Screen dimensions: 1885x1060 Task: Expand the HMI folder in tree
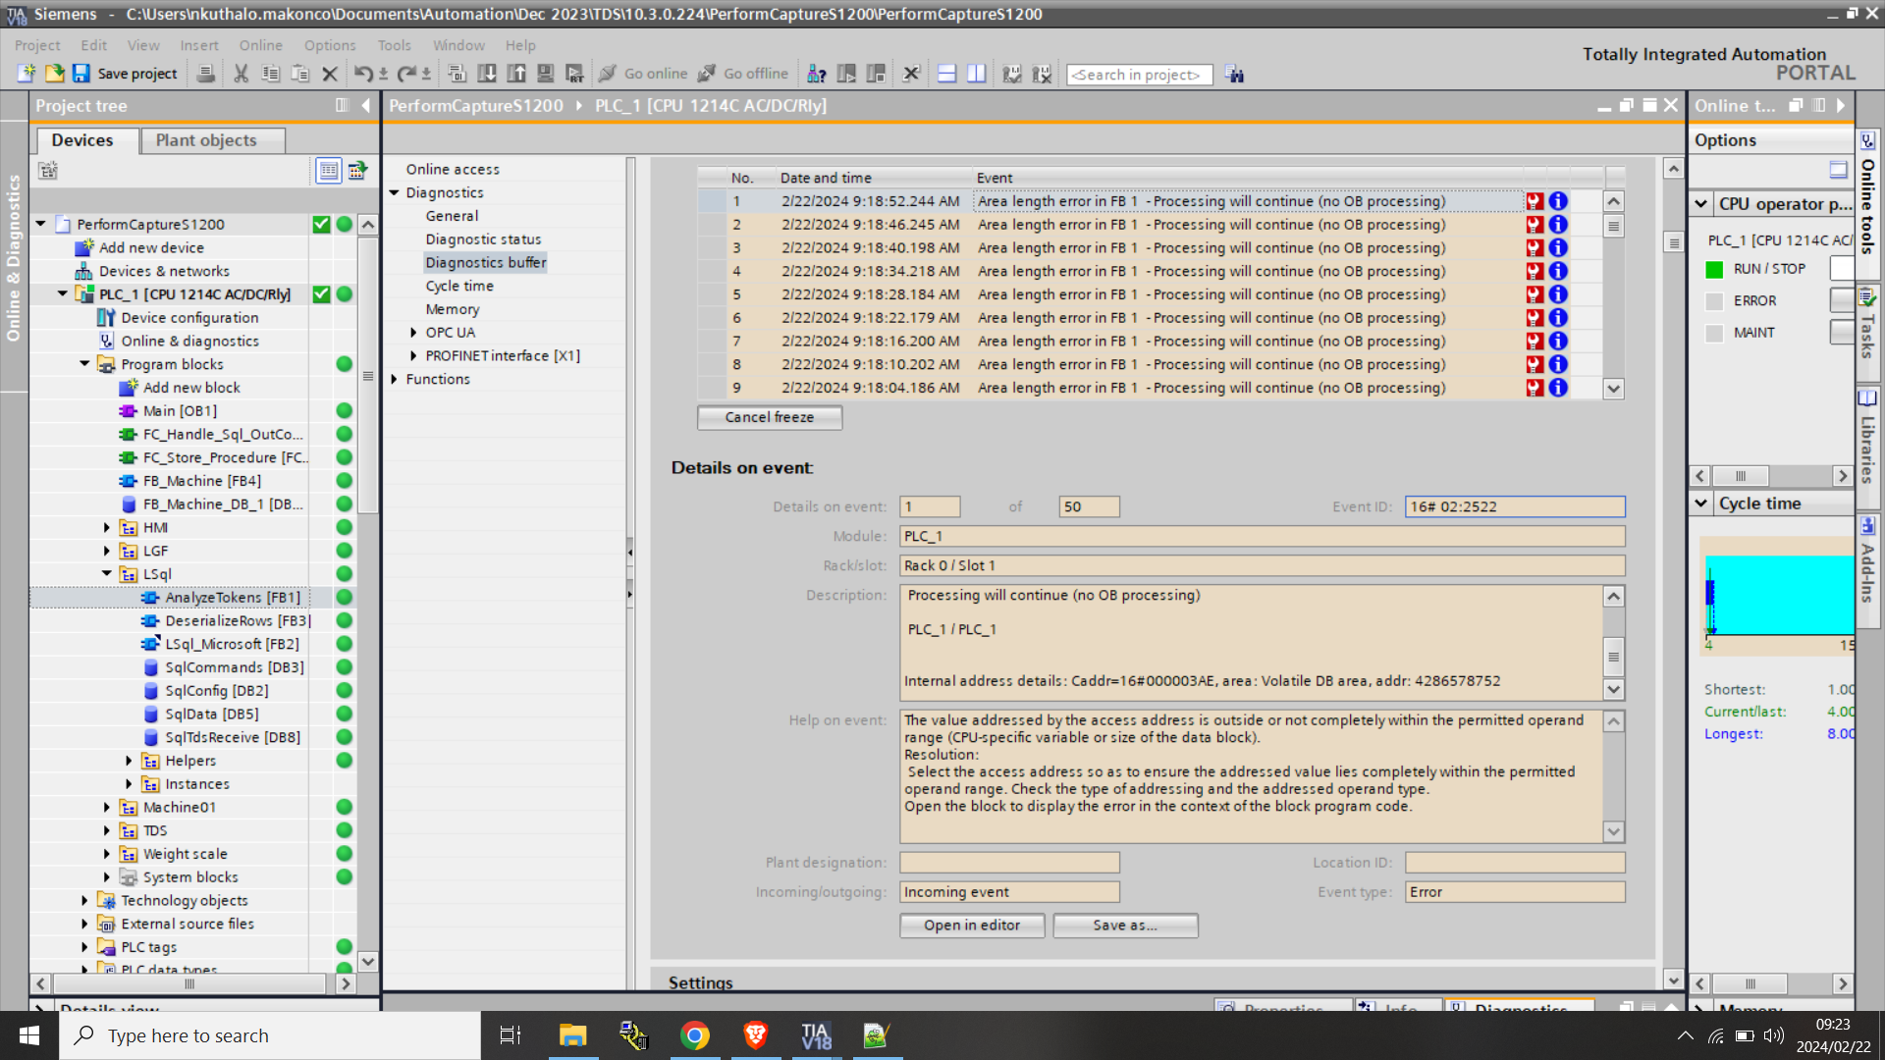click(x=107, y=528)
